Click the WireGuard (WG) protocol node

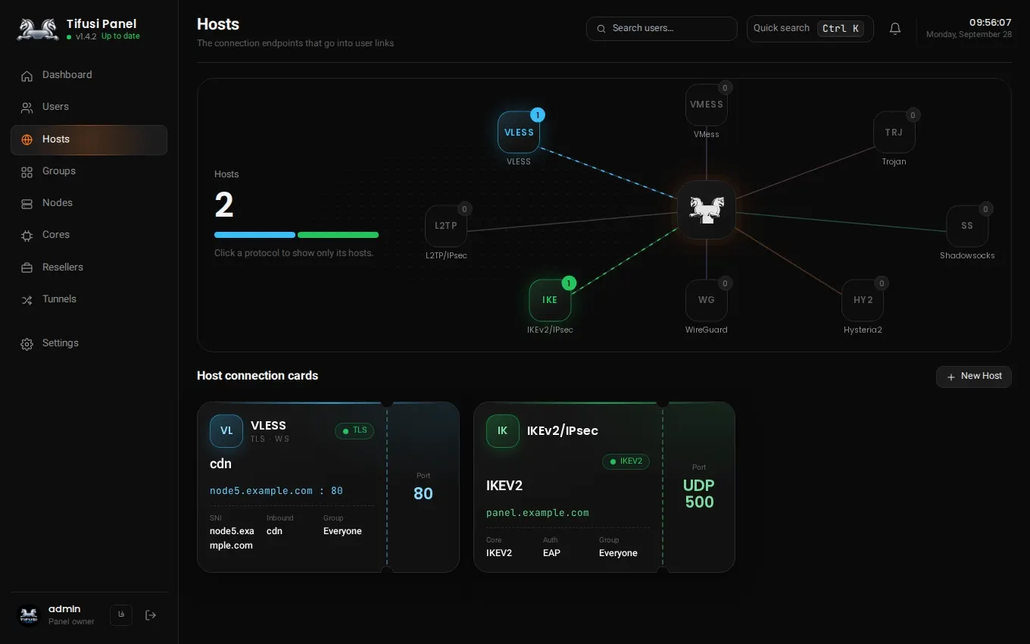(707, 300)
